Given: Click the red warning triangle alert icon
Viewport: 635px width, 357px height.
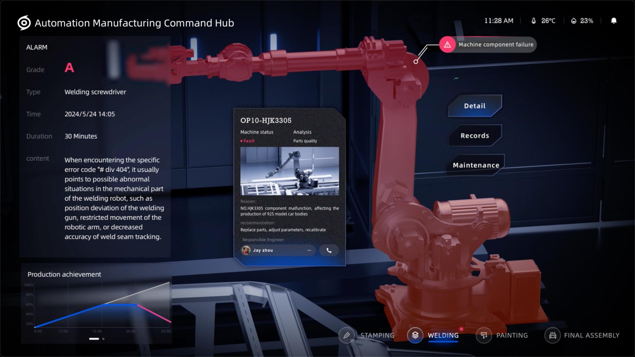Looking at the screenshot, I should point(447,45).
